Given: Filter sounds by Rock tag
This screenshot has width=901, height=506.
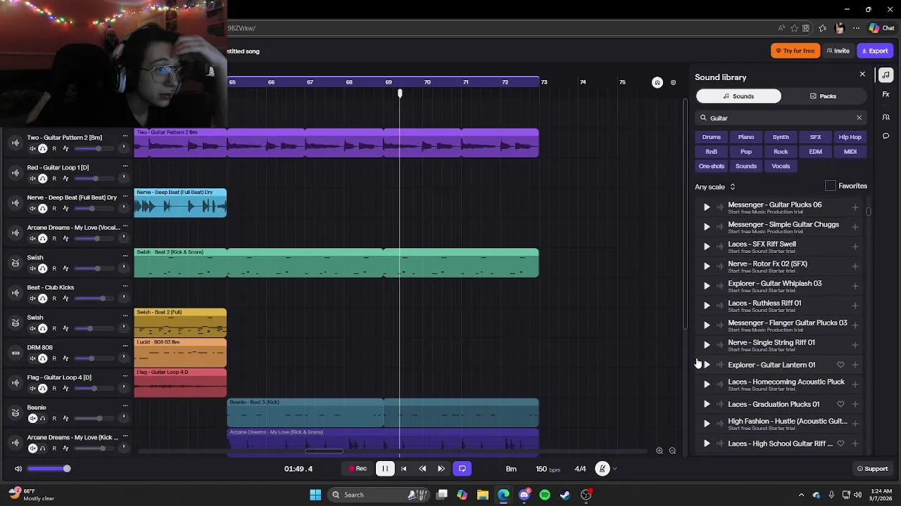Looking at the screenshot, I should [781, 152].
